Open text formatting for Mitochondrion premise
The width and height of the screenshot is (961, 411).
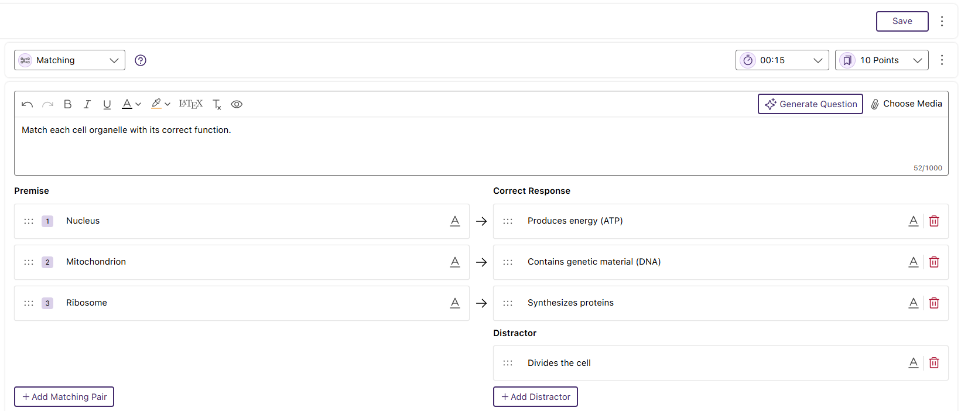pos(455,262)
